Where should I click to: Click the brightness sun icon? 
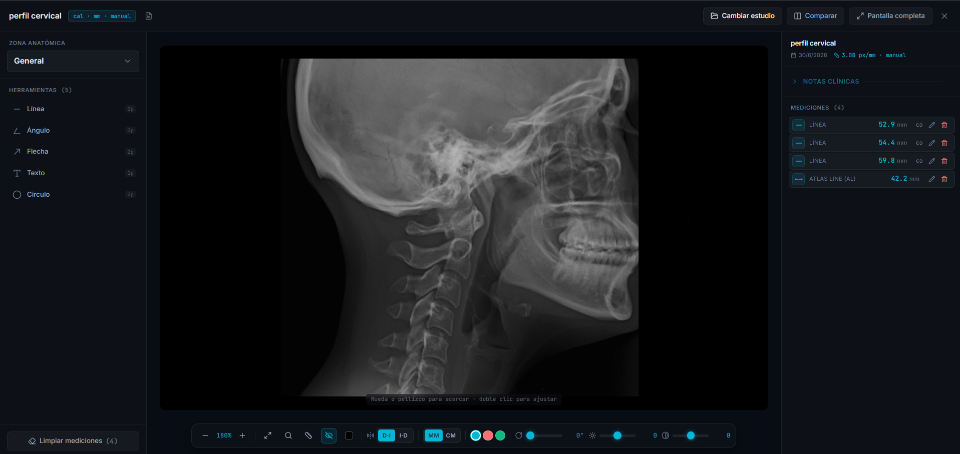click(592, 435)
